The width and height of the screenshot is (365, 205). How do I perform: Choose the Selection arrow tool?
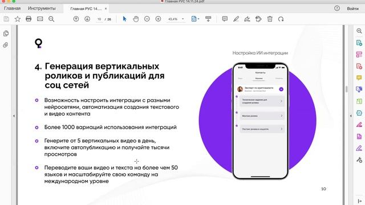[x=124, y=19]
